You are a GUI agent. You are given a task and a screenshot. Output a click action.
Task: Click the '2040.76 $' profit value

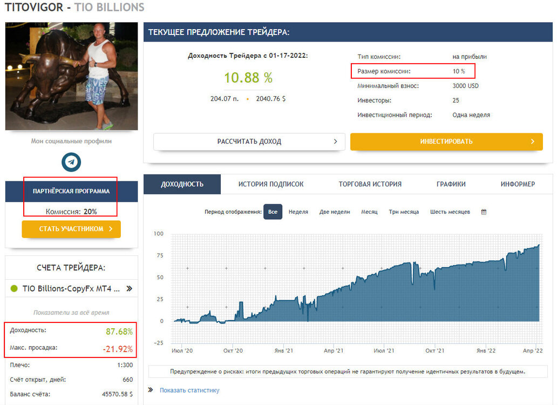coord(271,99)
